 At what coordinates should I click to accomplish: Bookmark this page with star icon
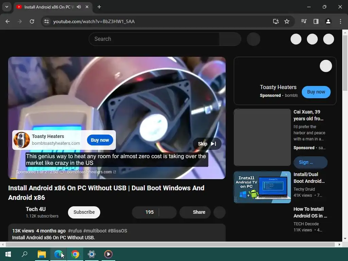[287, 21]
